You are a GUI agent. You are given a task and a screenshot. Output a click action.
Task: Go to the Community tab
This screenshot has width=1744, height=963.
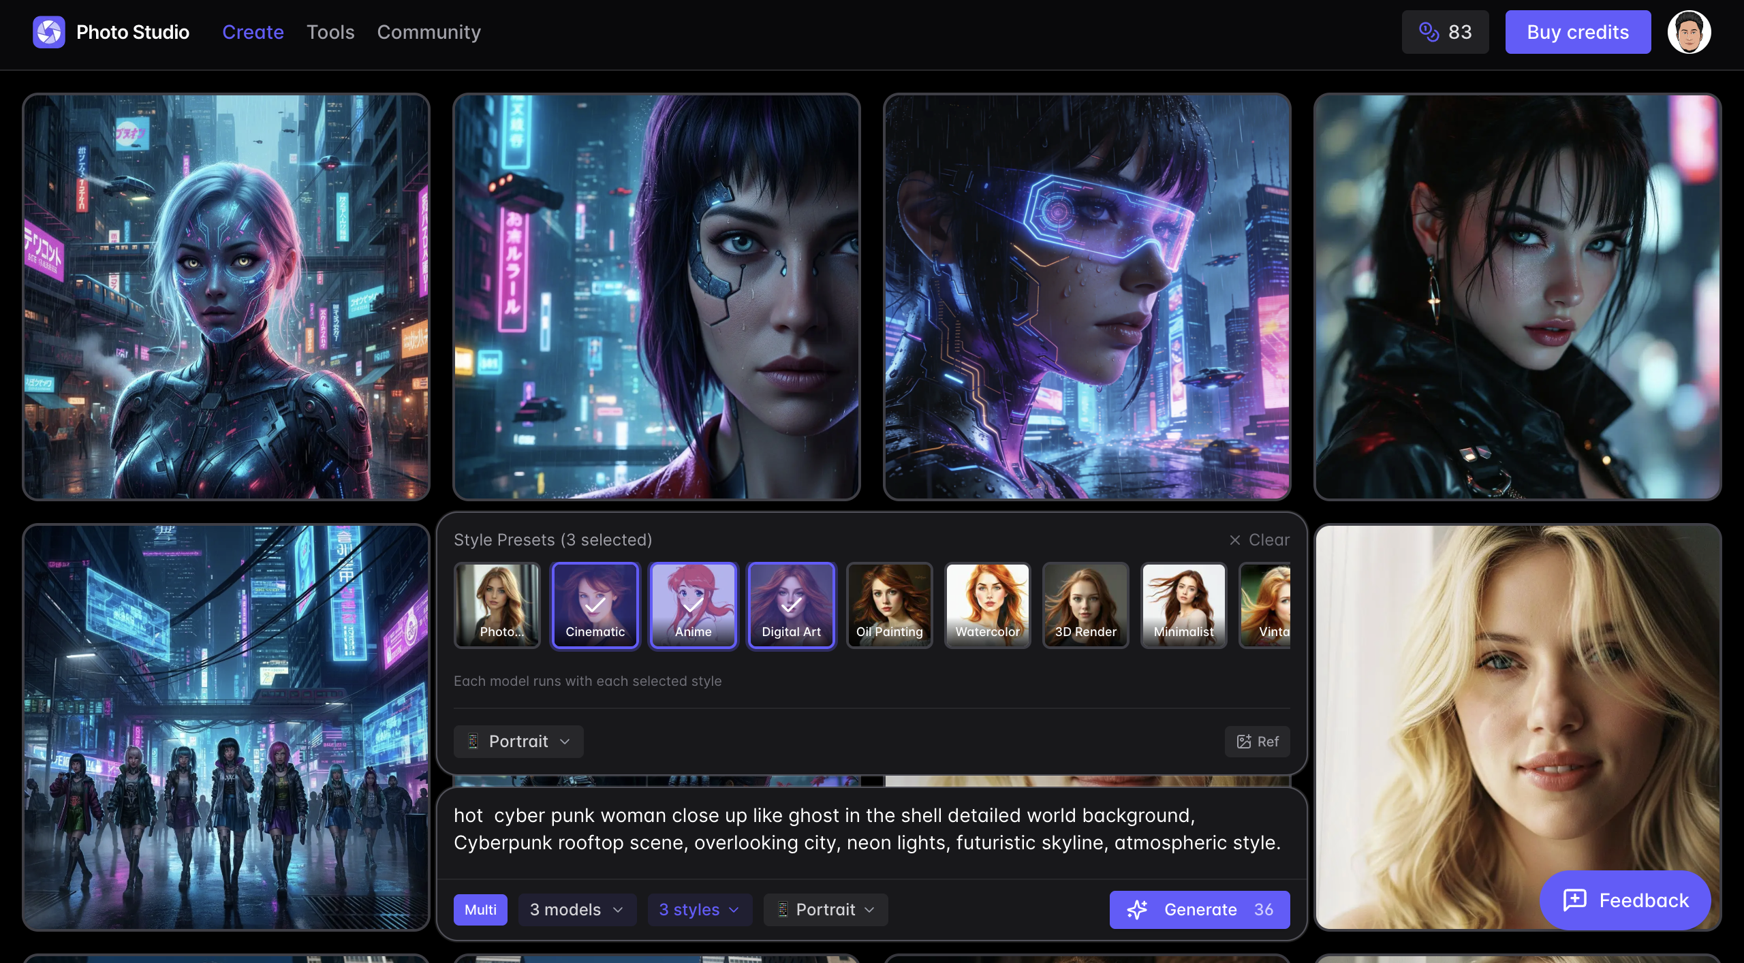tap(429, 32)
